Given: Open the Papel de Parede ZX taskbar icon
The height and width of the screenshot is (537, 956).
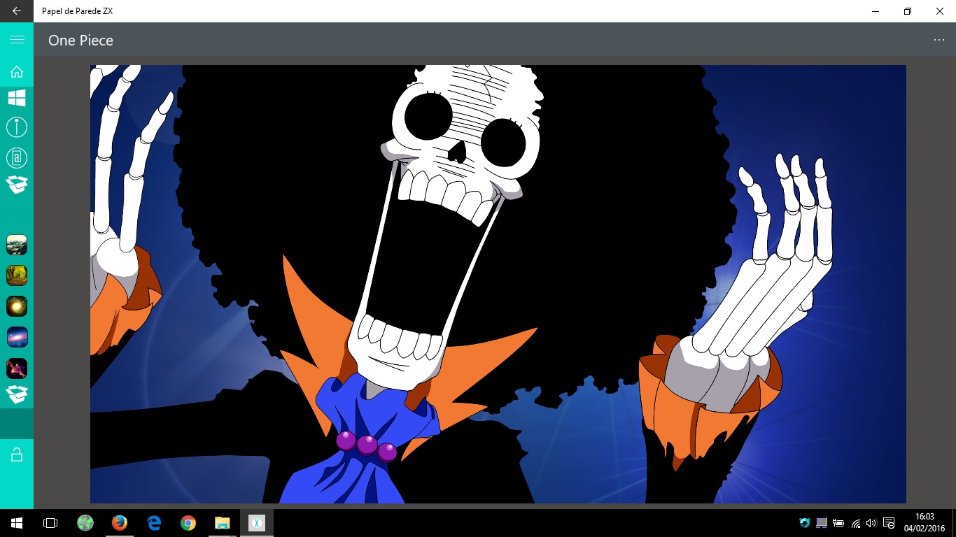Looking at the screenshot, I should click(256, 522).
